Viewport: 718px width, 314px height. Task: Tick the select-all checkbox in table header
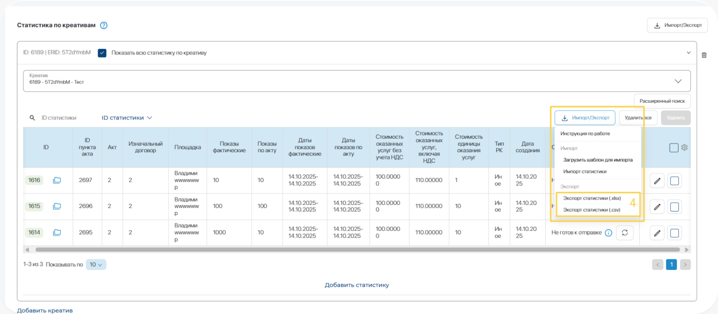[674, 147]
